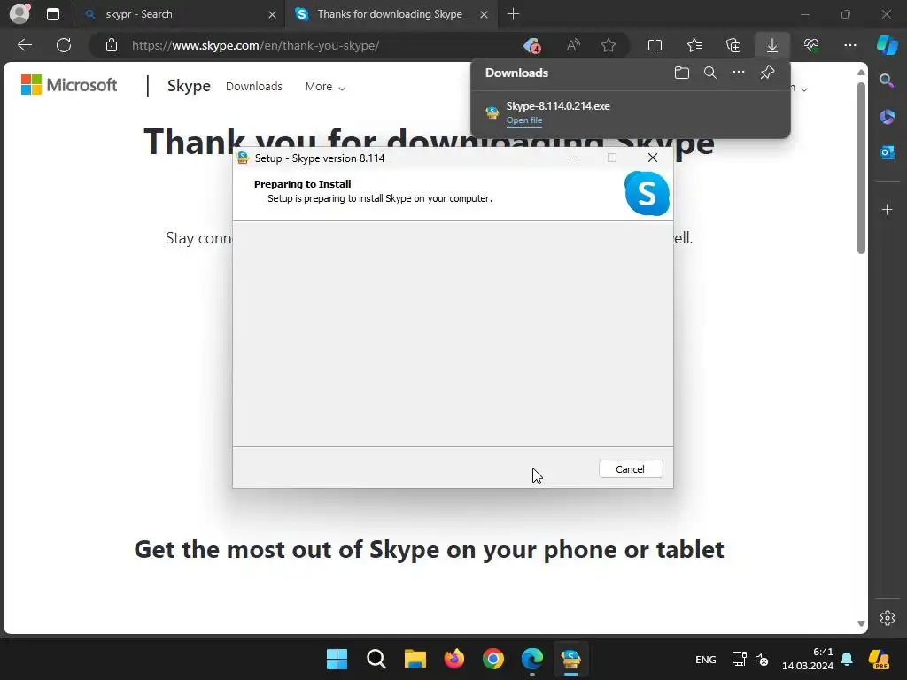The image size is (907, 680).
Task: Search downloads with magnifier icon
Action: (x=710, y=73)
